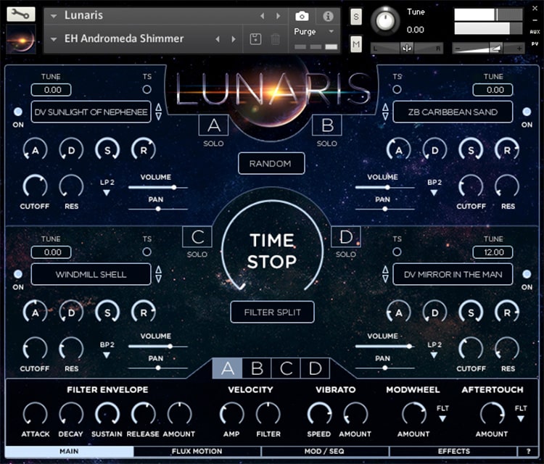Enable TS for layer D

[x=397, y=252]
